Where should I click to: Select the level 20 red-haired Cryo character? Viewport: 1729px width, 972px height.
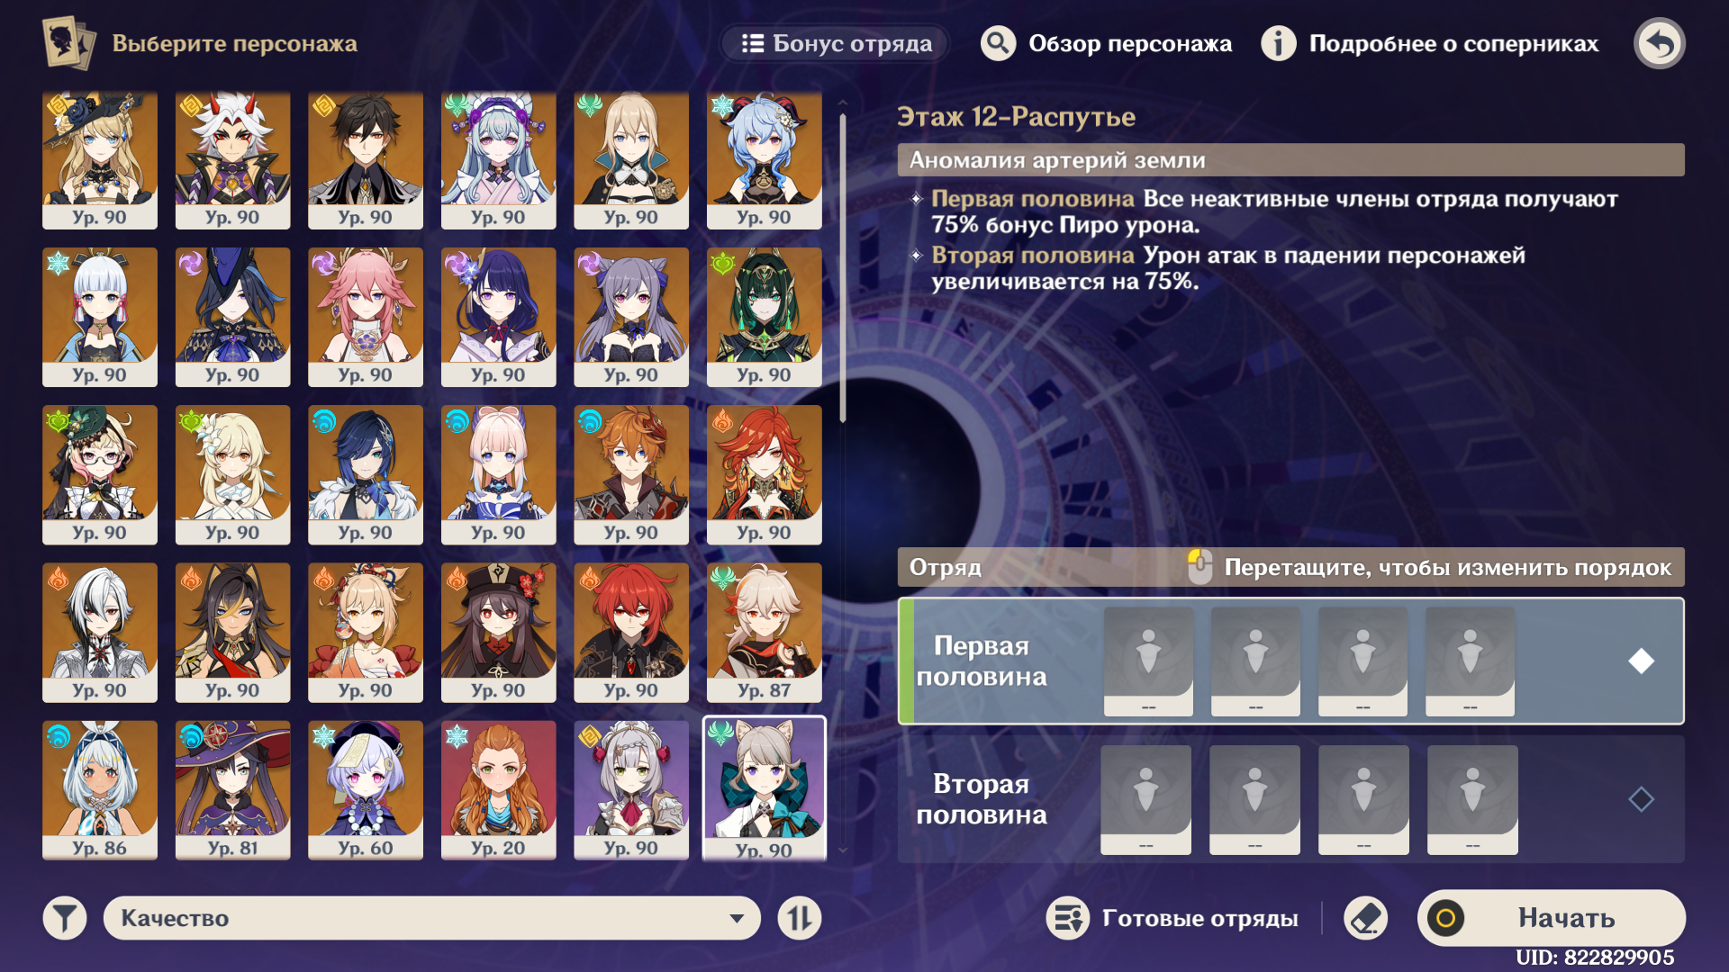pyautogui.click(x=498, y=789)
